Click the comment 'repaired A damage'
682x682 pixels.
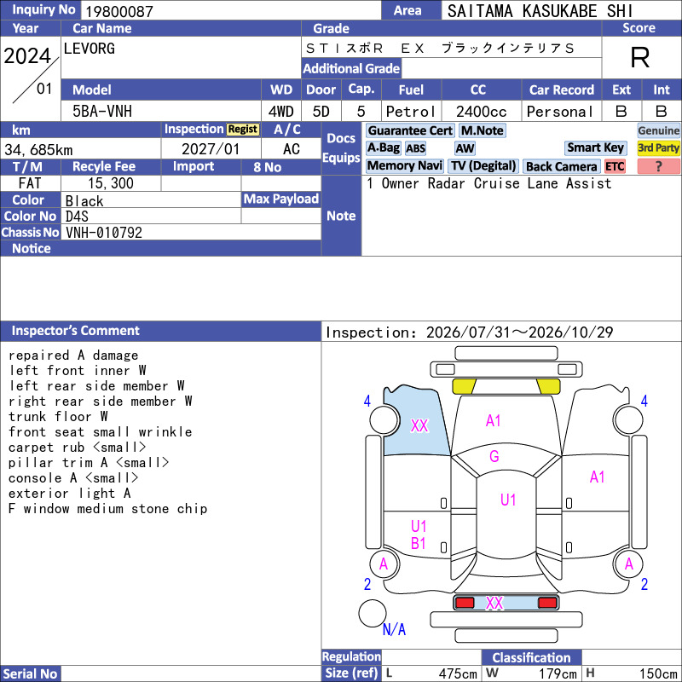73,355
